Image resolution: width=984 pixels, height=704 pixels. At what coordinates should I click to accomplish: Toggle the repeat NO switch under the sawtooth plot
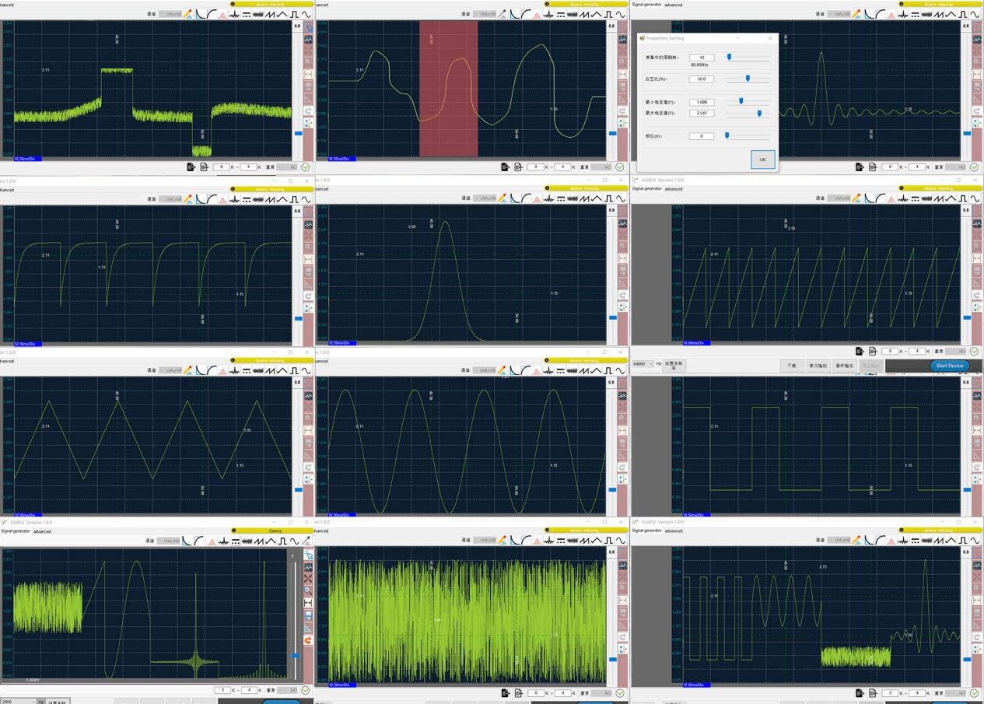pos(955,351)
